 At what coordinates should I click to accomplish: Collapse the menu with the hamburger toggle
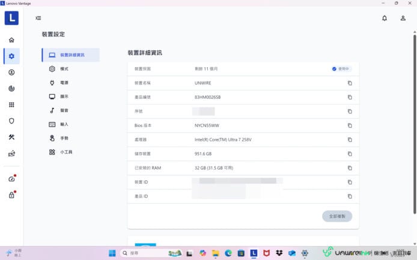tap(38, 18)
